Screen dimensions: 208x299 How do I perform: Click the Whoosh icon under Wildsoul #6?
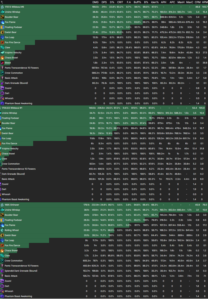2,98
